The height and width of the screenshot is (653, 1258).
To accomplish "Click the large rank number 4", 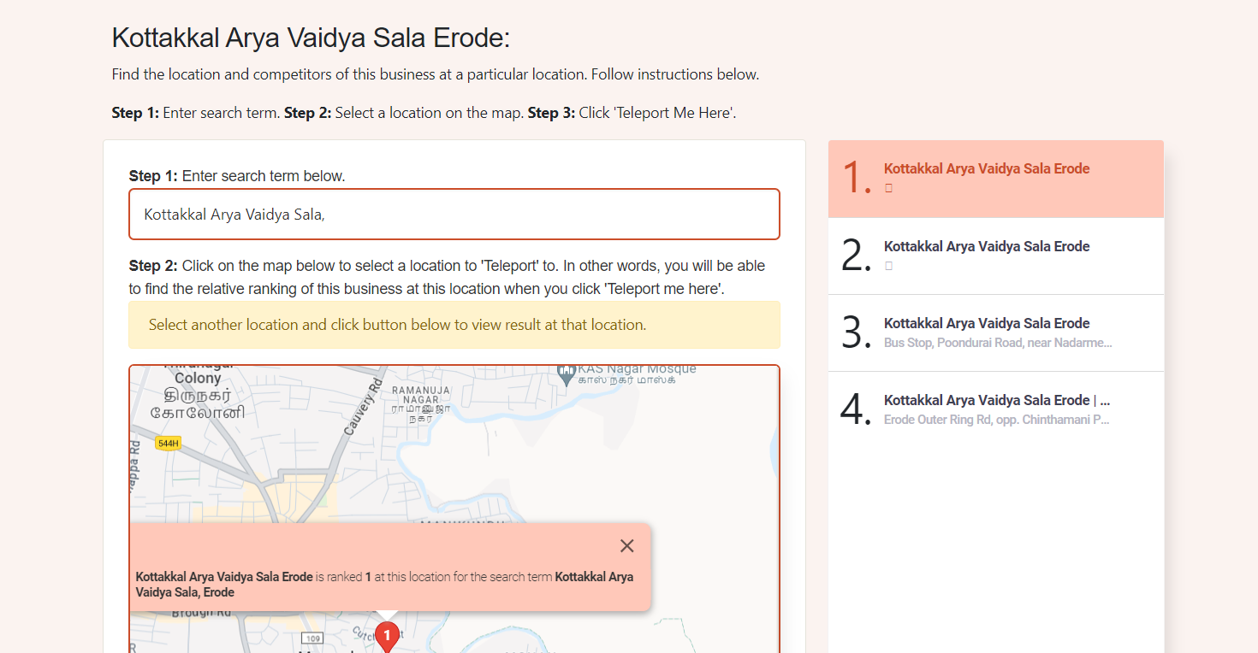I will click(856, 409).
